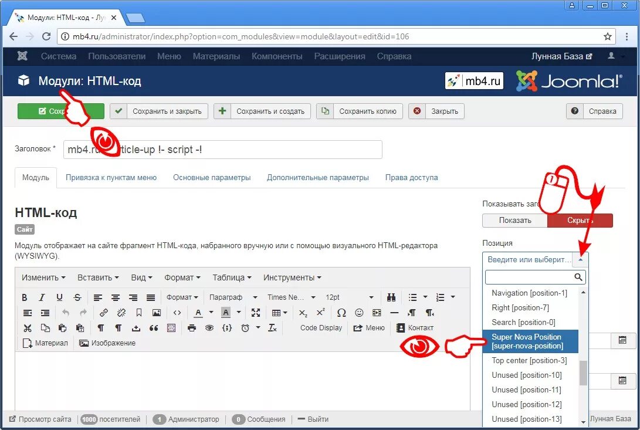Expand the Times New Roman font dropdown
640x430 pixels.
coord(292,297)
